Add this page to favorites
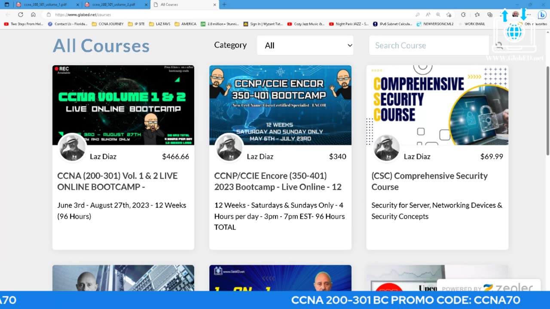This screenshot has width=550, height=309. pyautogui.click(x=449, y=15)
